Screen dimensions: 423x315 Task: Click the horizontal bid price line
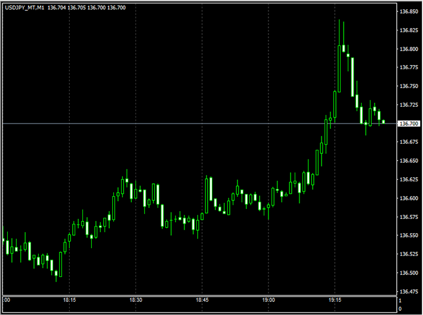coord(200,123)
